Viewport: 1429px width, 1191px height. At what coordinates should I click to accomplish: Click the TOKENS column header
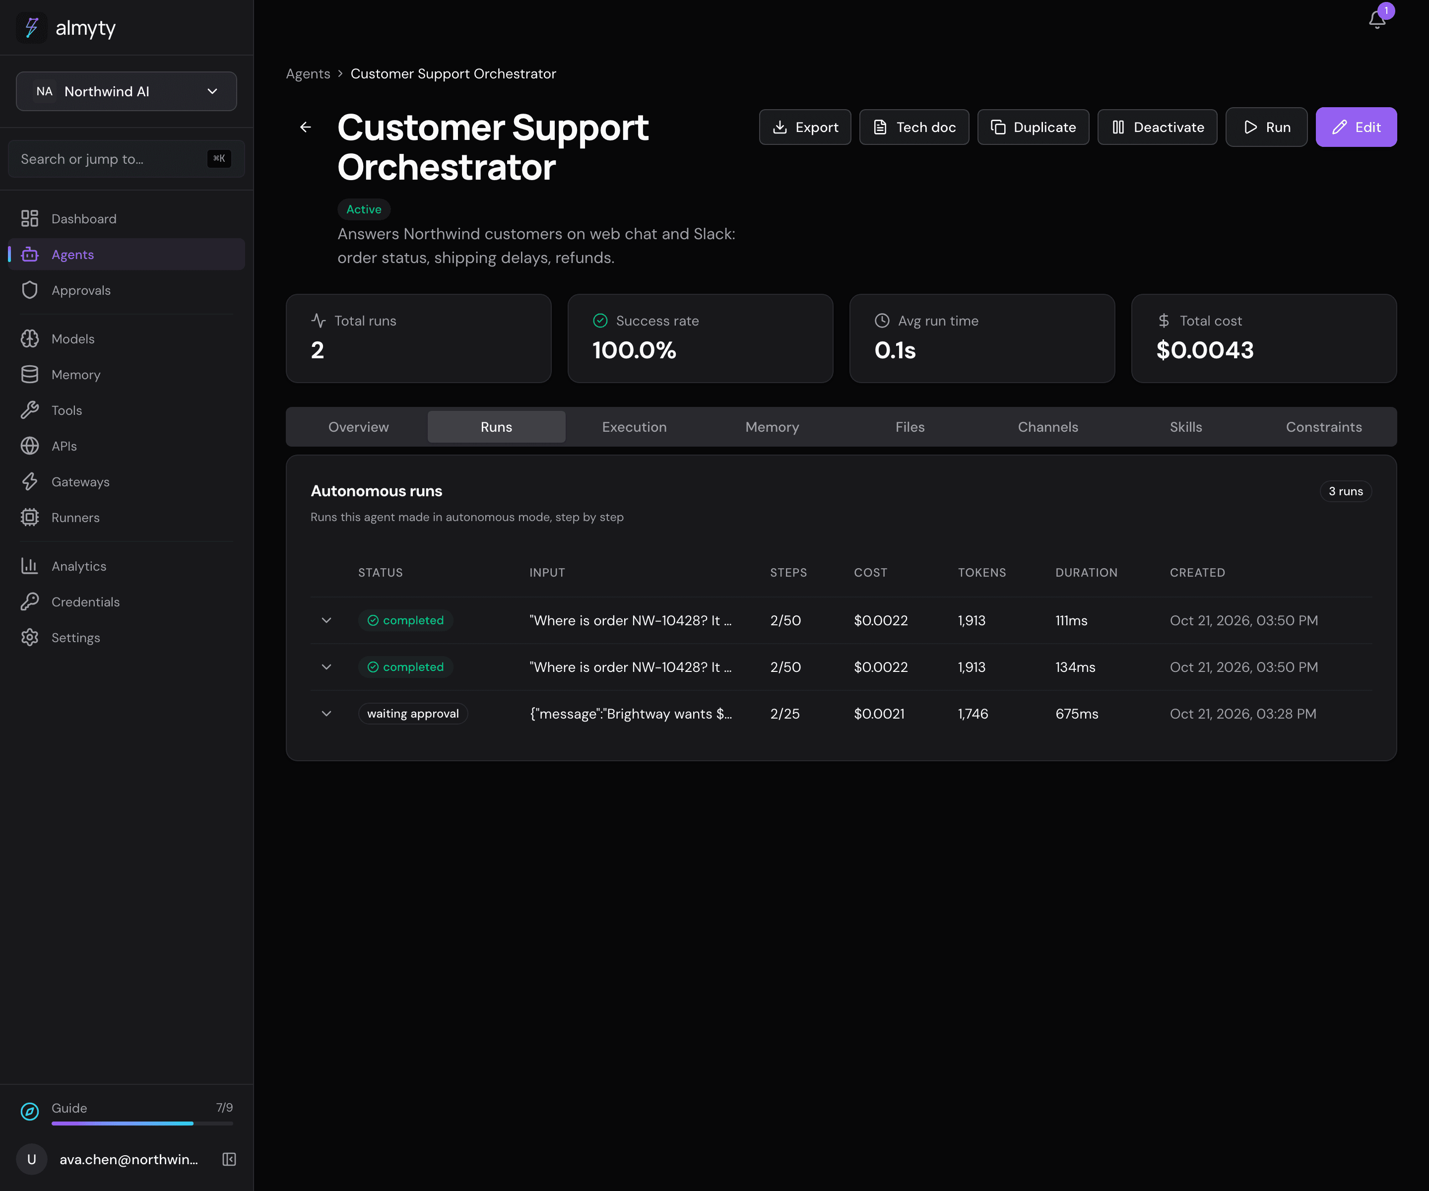tap(982, 572)
